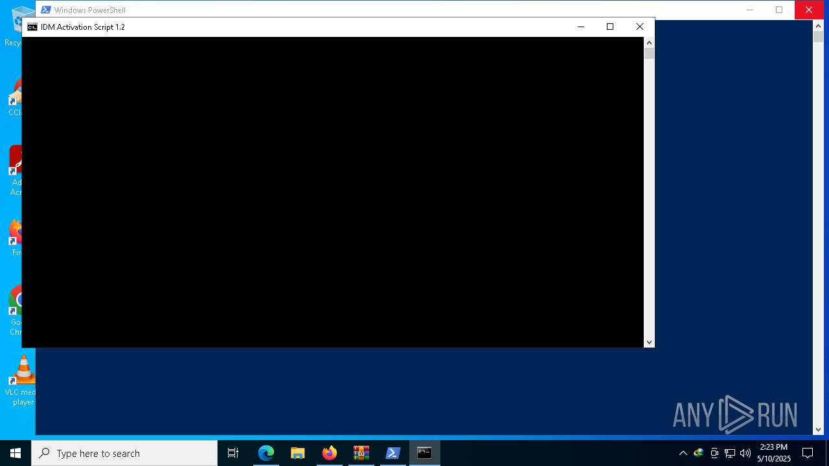Click the colorful tray icon beside the chevron

(x=698, y=453)
